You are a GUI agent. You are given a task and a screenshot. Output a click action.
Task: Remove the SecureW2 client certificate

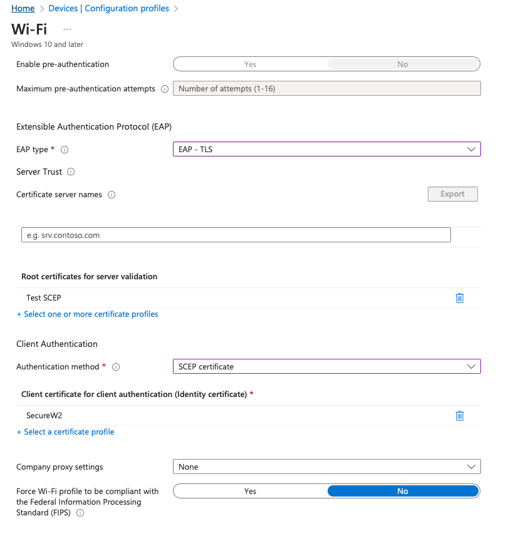[460, 416]
